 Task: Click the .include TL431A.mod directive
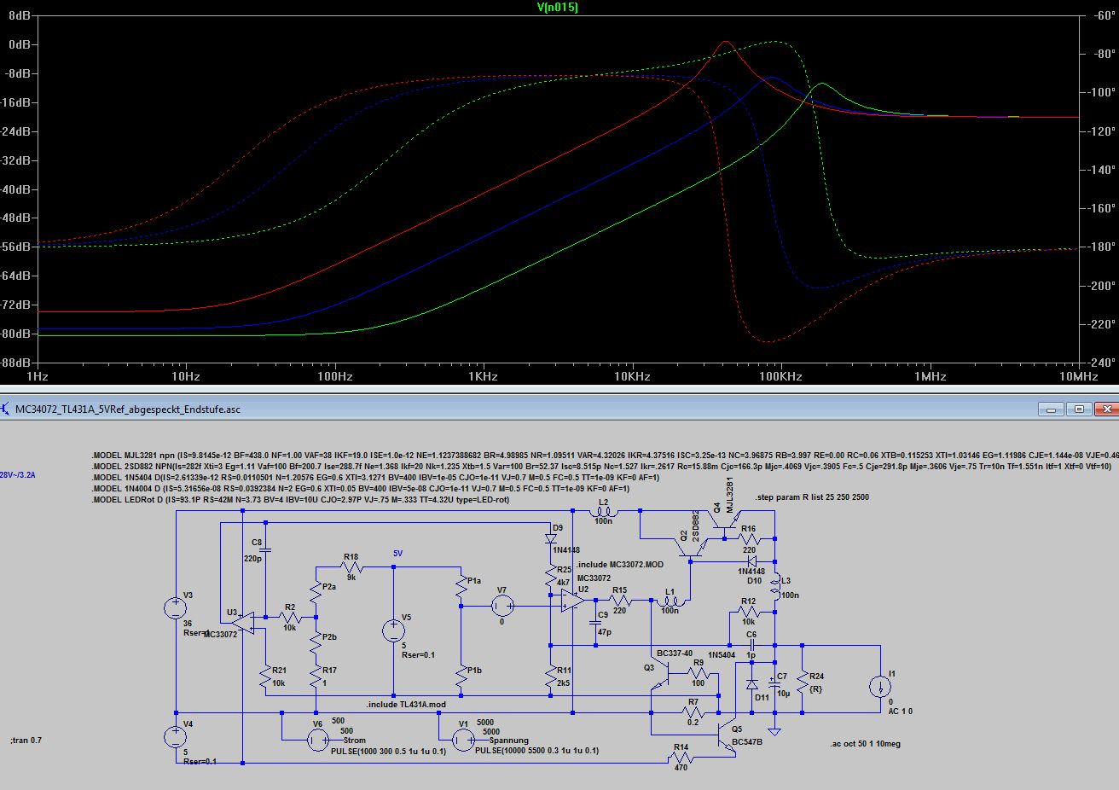pos(406,705)
